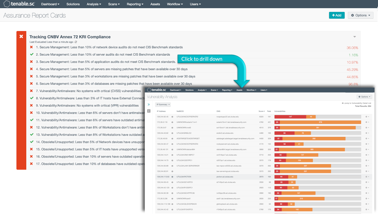The image size is (378, 215).
Task: Click DNS name piction.ad.utulsa.edu
Action: (225, 177)
